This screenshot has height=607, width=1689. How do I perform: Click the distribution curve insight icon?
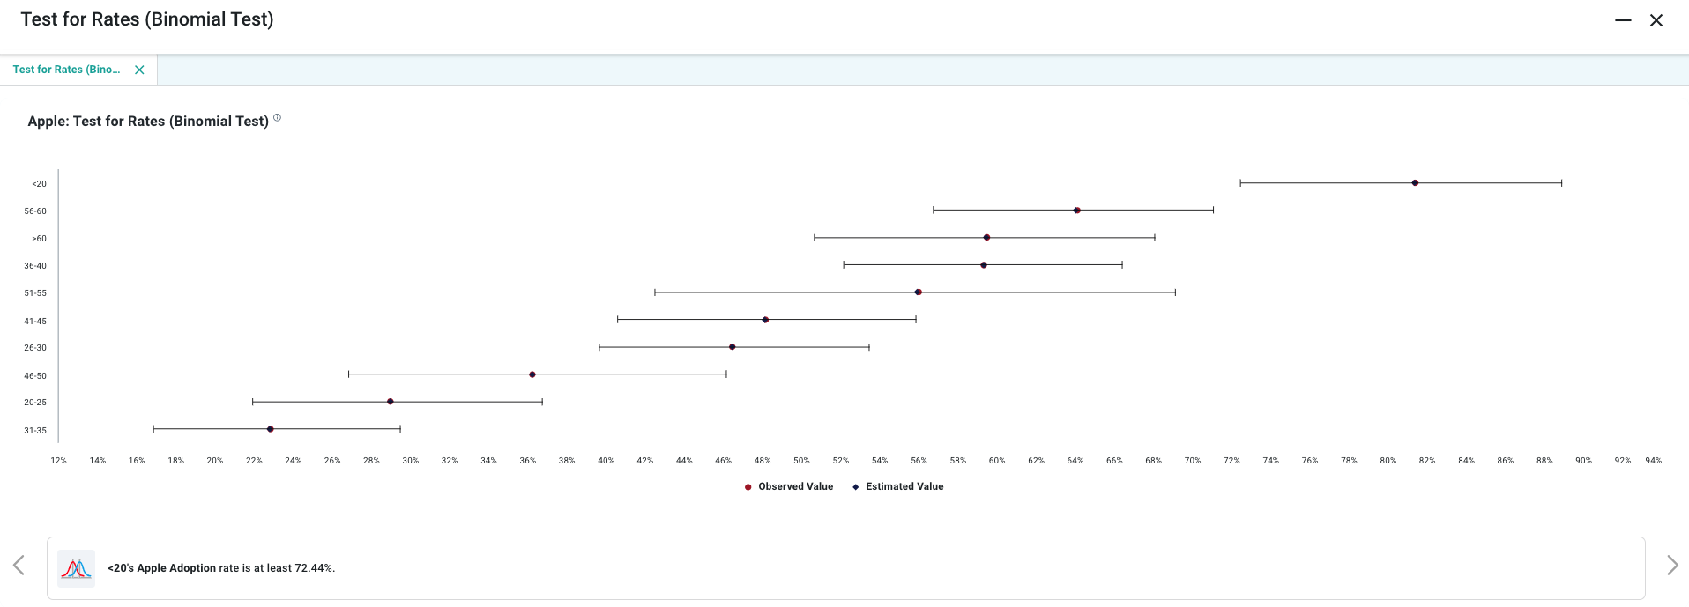pyautogui.click(x=76, y=568)
